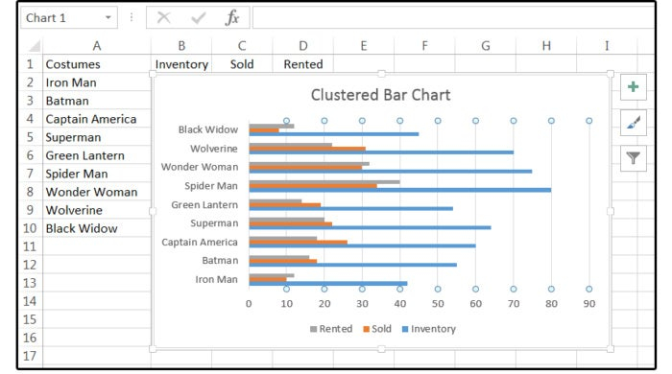Screen dimensions: 672x374
Task: Click the 90 value on horizontal axis
Action: click(x=588, y=304)
